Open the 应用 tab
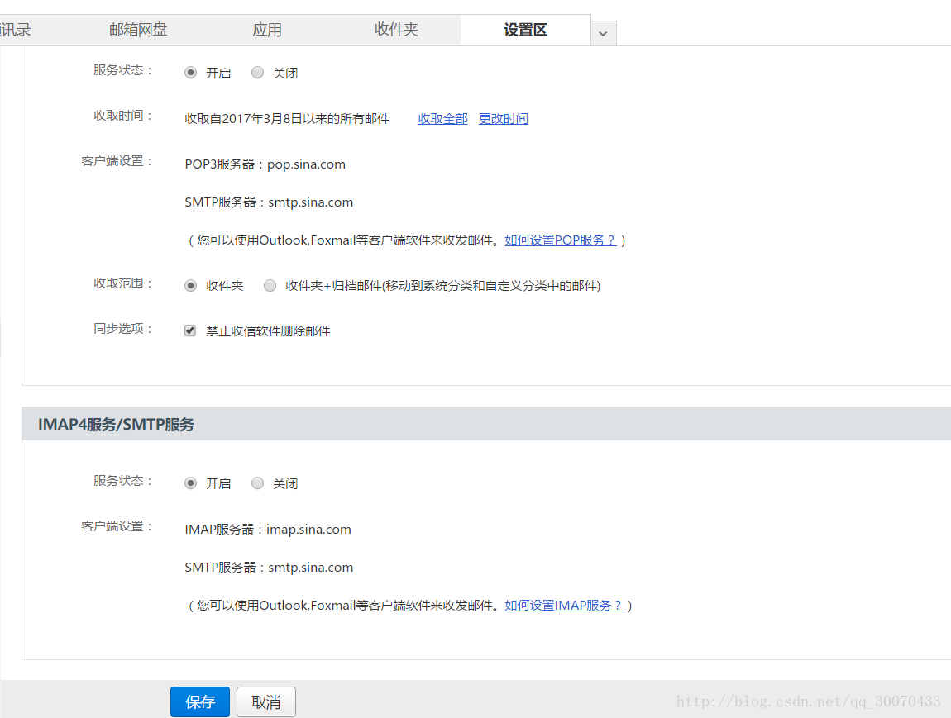Viewport: 951px width, 718px height. (x=267, y=29)
